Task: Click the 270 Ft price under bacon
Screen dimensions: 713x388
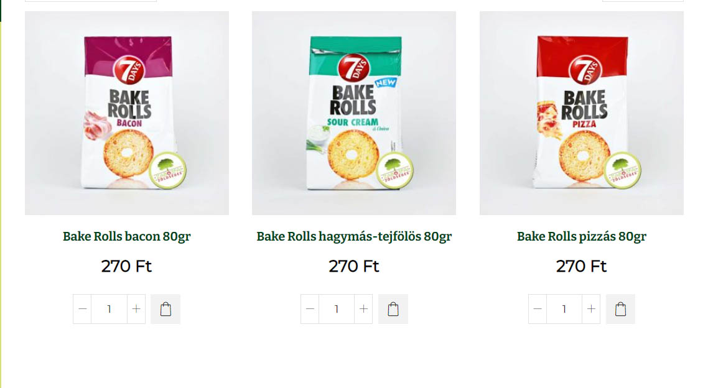Action: (126, 266)
